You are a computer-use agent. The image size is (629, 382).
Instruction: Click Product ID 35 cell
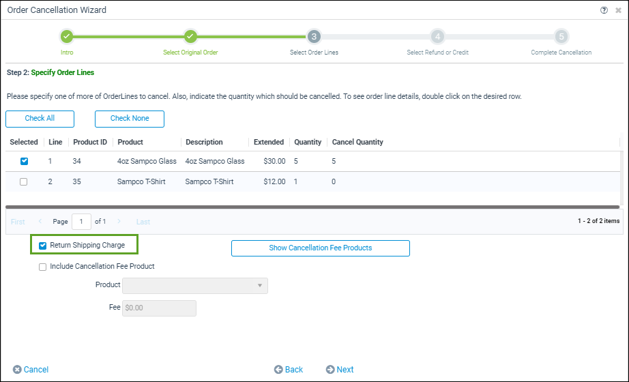click(77, 181)
